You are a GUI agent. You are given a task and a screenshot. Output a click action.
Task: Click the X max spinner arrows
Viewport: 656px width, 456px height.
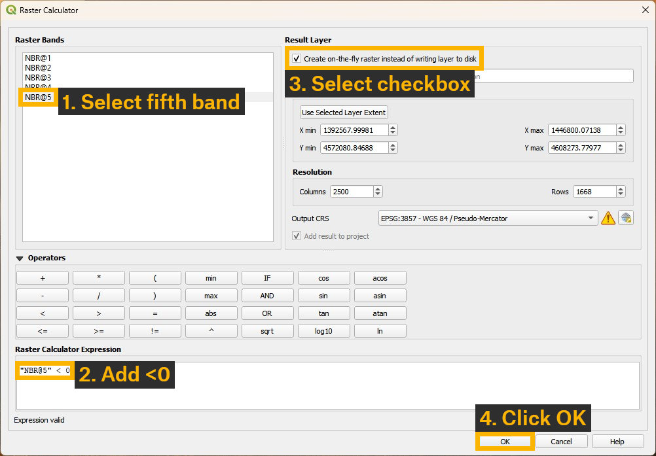click(x=621, y=130)
